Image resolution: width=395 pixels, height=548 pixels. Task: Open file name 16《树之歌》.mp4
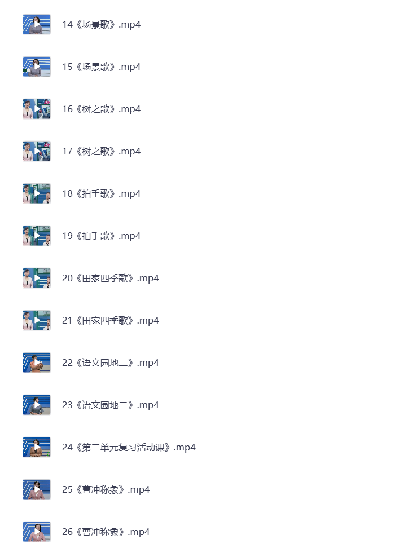coord(102,109)
